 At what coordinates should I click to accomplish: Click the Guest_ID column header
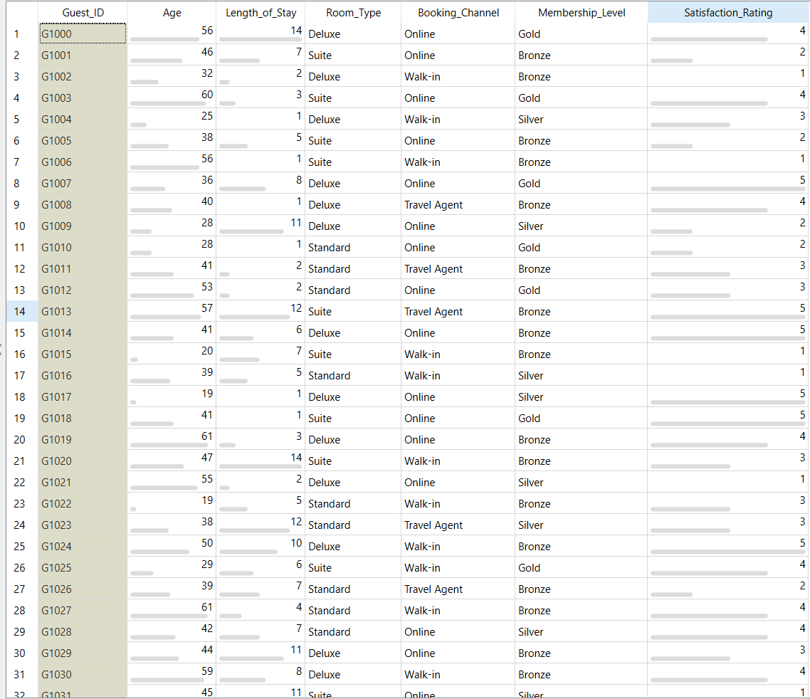(x=83, y=12)
